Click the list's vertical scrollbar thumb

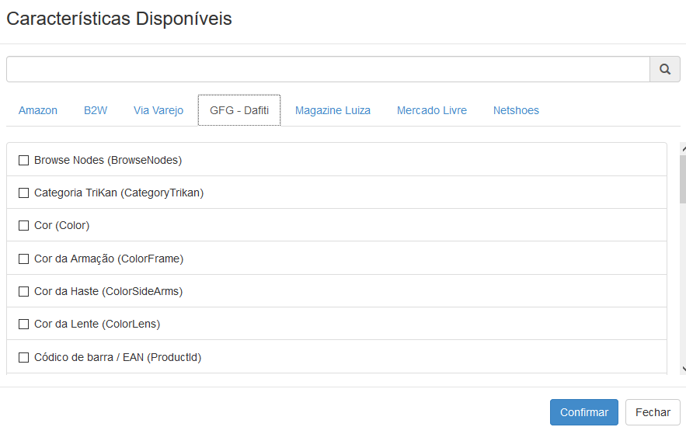coord(683,179)
